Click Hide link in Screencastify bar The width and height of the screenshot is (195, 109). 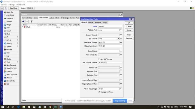130,101
